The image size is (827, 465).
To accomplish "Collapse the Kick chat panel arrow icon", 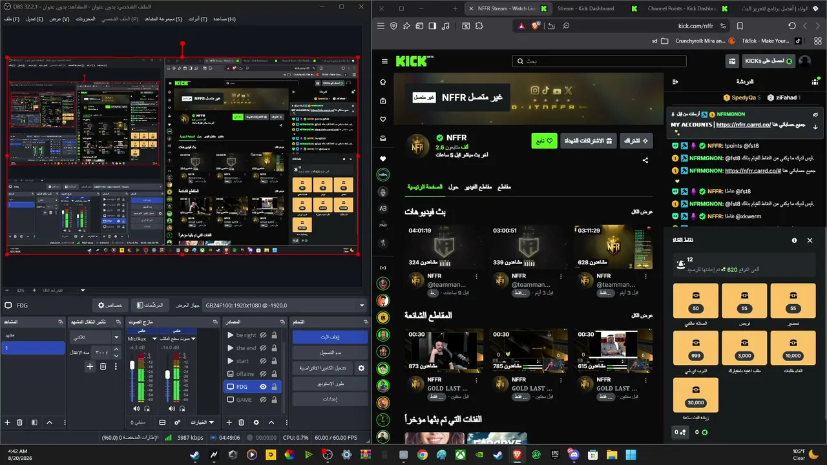I will pos(675,82).
